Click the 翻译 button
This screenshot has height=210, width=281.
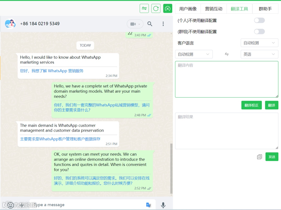click(271, 105)
